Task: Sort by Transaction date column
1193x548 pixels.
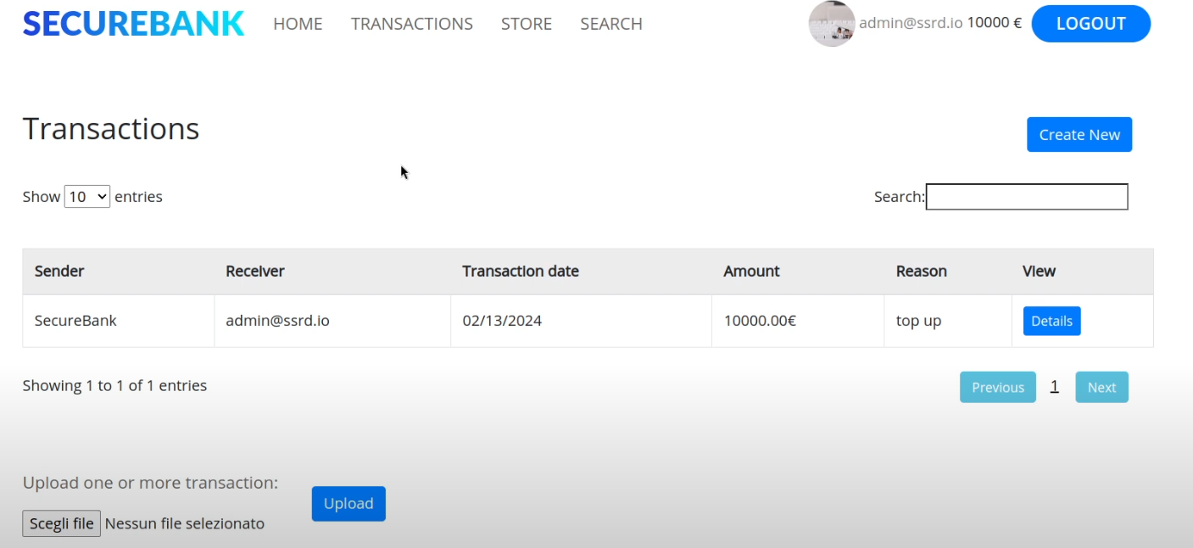Action: [x=521, y=271]
